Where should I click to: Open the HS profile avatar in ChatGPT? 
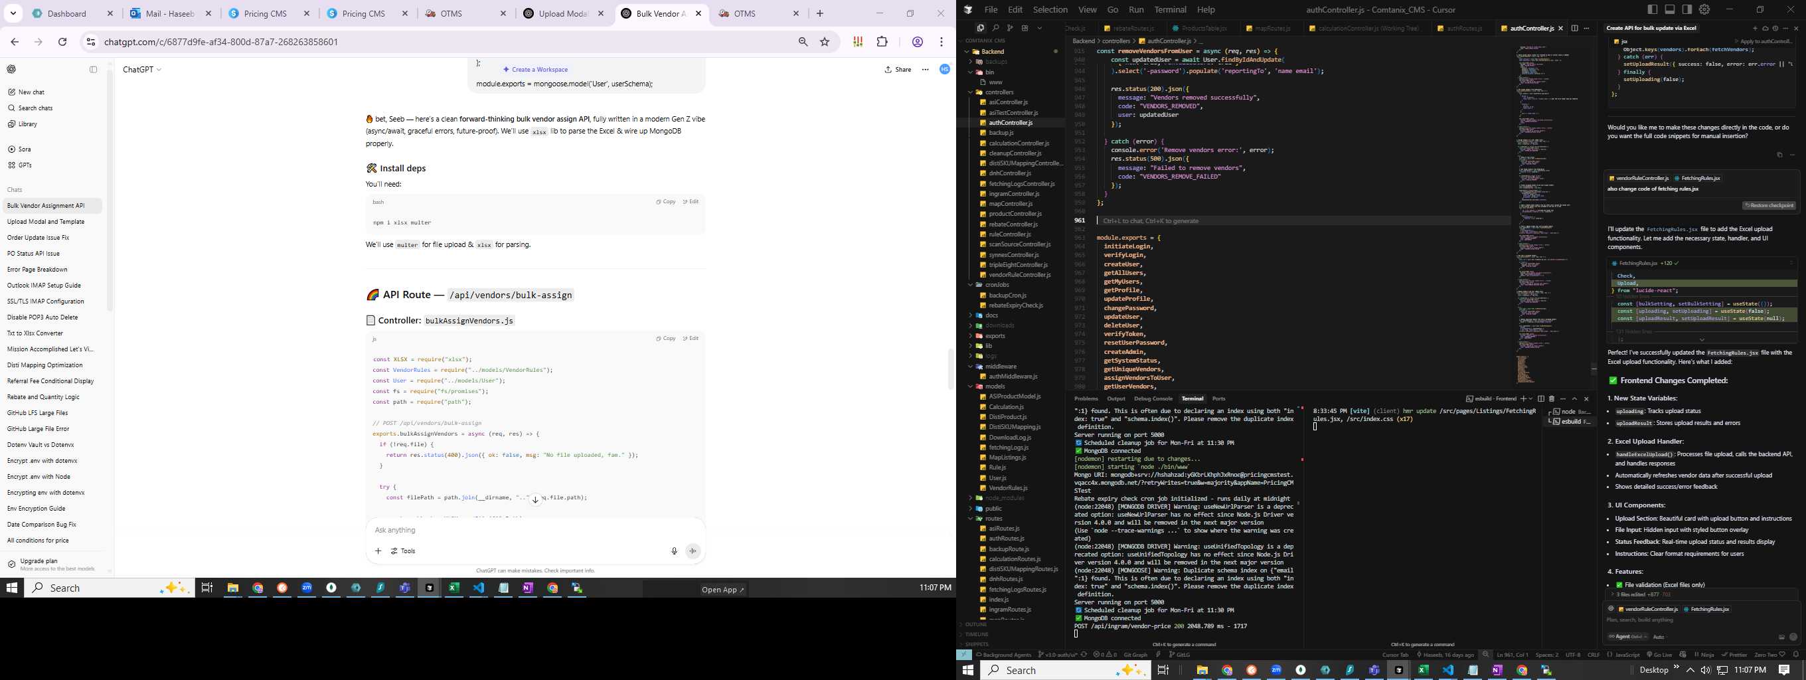click(x=944, y=70)
